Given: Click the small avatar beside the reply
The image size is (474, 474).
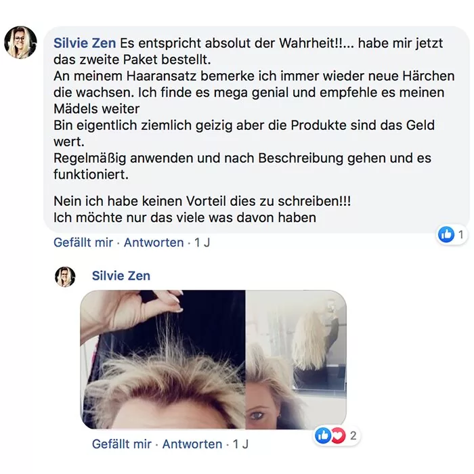Looking at the screenshot, I should [65, 276].
